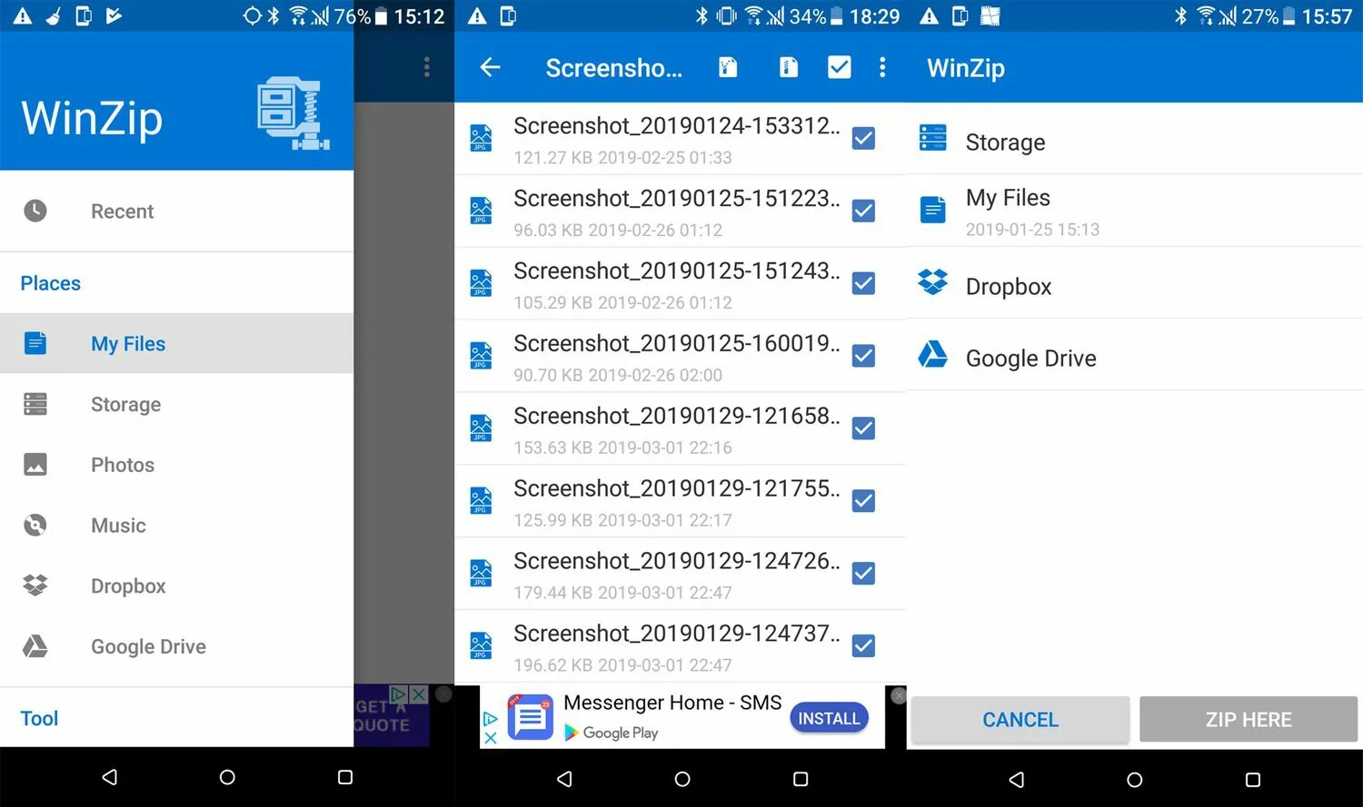Click the server icon beside Storage in drawer
Image resolution: width=1363 pixels, height=807 pixels.
pos(35,404)
